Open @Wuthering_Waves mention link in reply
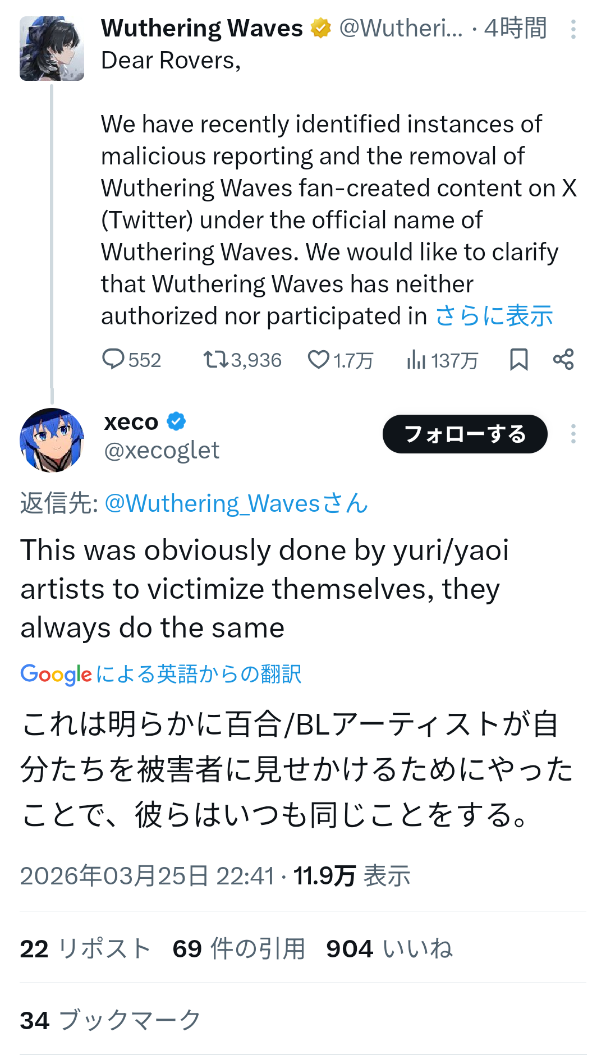 [x=236, y=503]
